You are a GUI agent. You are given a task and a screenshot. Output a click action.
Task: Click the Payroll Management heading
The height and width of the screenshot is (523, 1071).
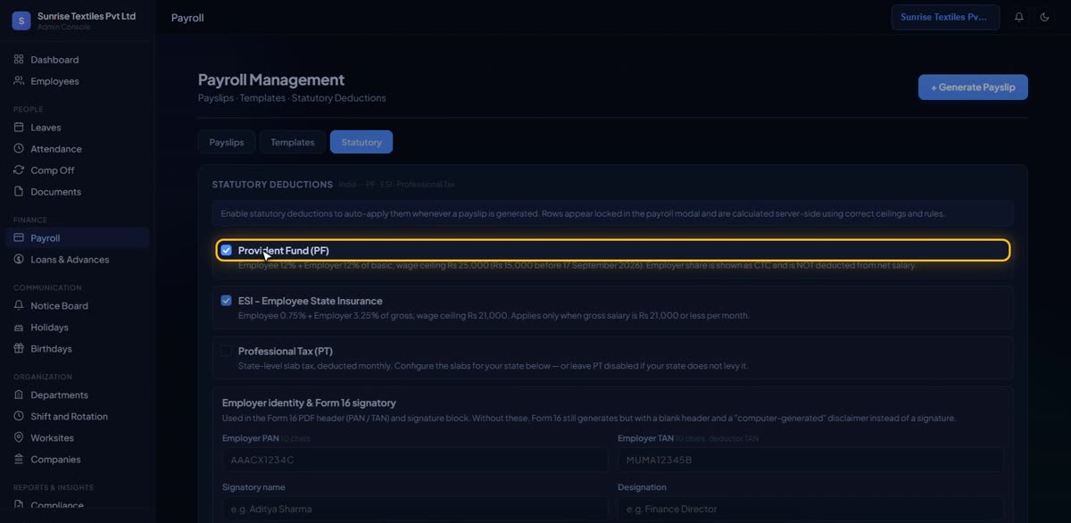[271, 80]
